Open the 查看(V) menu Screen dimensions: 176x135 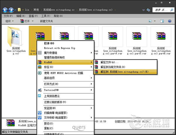tap(33, 16)
